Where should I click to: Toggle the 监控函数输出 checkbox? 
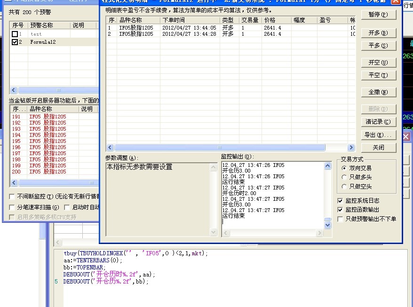(x=341, y=210)
